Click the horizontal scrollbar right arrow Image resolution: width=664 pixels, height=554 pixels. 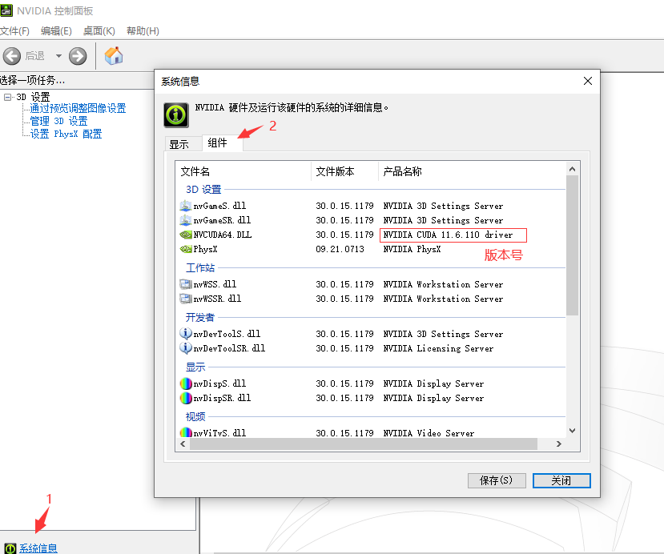point(558,444)
